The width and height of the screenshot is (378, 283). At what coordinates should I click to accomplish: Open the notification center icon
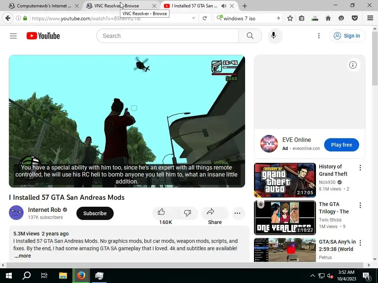[x=367, y=276]
